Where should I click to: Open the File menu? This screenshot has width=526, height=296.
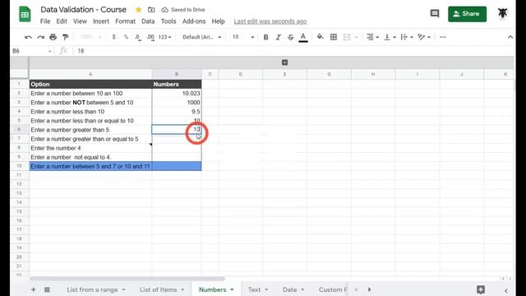[x=45, y=21]
